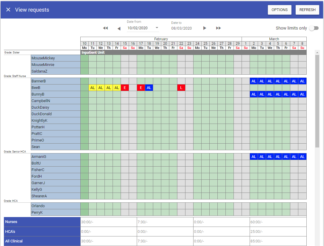Advance date with single right arrow
The image size is (324, 246).
pos(205,28)
